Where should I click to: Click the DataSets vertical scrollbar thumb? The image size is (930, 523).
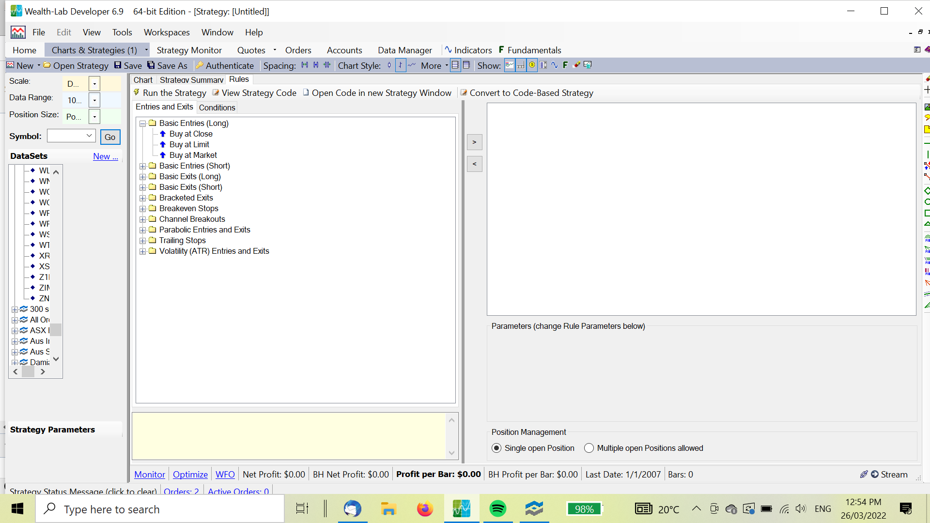point(56,330)
